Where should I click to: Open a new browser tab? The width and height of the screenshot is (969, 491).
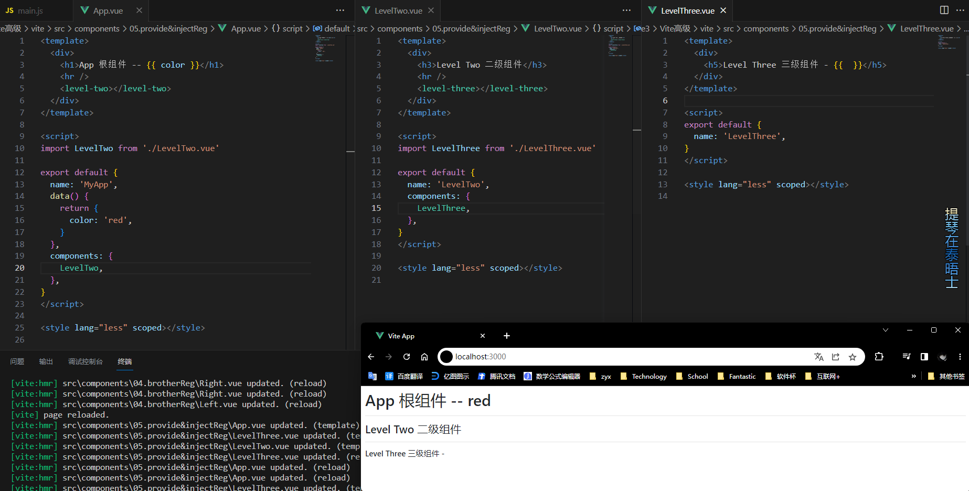pos(507,336)
